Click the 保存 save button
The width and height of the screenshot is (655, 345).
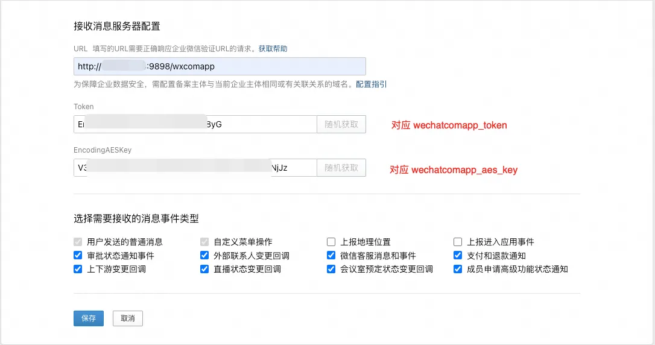point(89,318)
